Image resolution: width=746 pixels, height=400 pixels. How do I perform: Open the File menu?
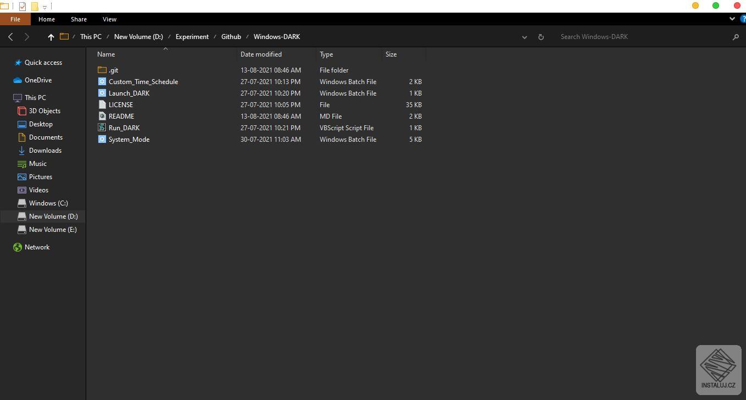(x=15, y=19)
